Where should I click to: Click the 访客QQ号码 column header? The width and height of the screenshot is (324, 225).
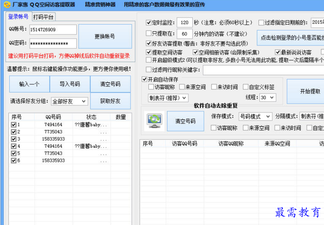(x=185, y=143)
